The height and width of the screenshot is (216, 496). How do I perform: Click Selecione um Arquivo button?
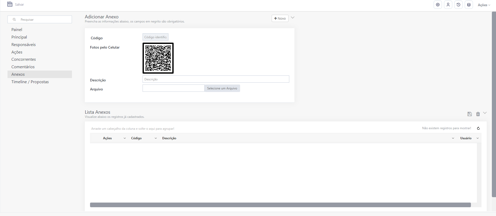(x=222, y=88)
